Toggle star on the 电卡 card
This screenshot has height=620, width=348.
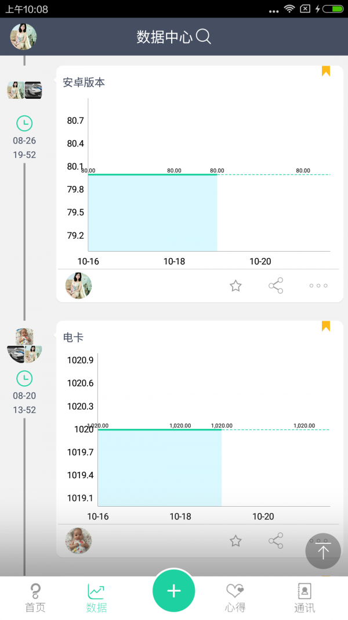pyautogui.click(x=235, y=541)
